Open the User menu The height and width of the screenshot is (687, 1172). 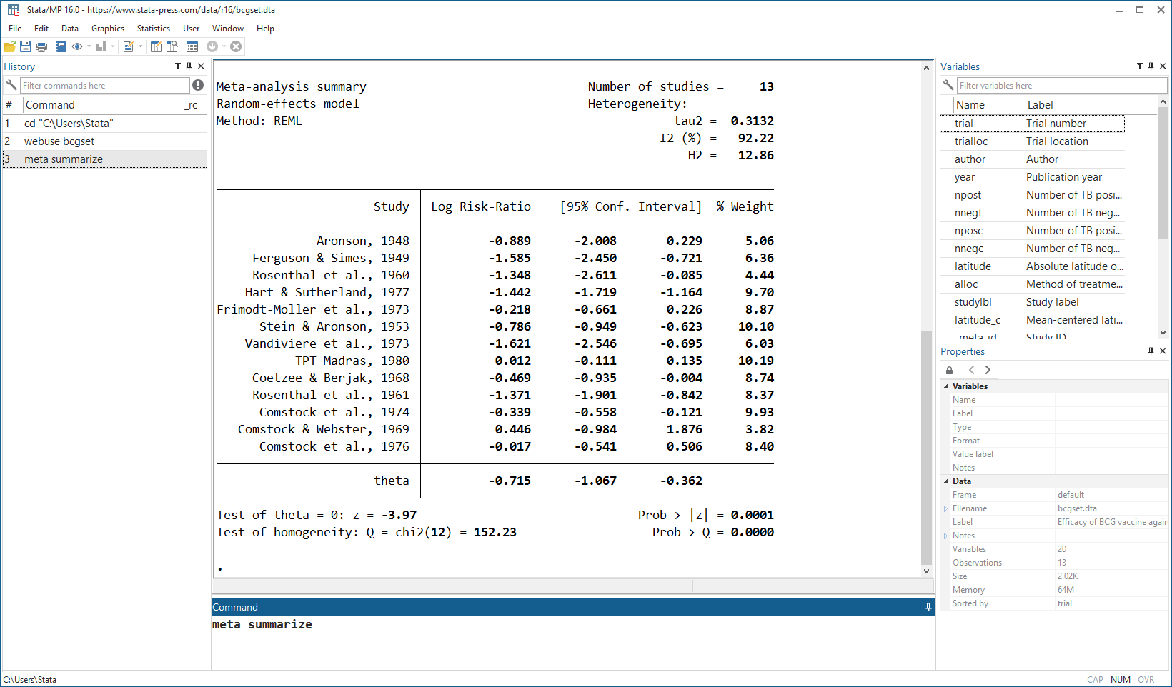192,29
